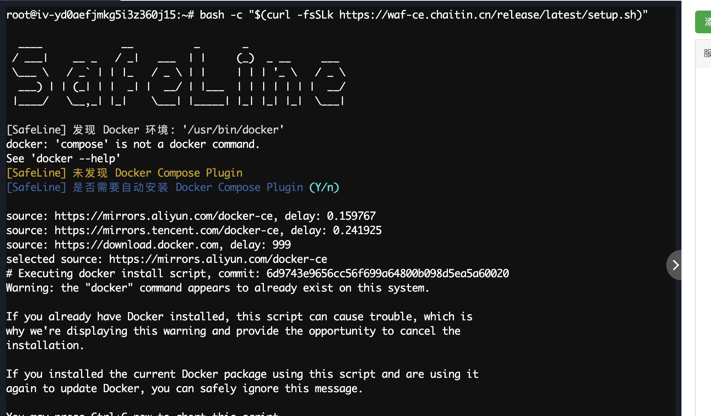Click the chevron arrow on the terminal's right edge

(675, 265)
